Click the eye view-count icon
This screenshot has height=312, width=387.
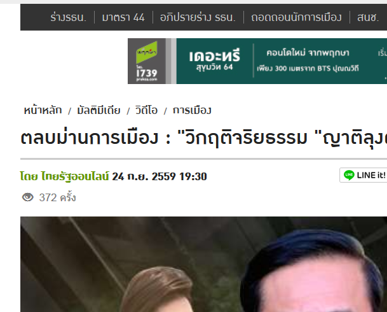[28, 197]
